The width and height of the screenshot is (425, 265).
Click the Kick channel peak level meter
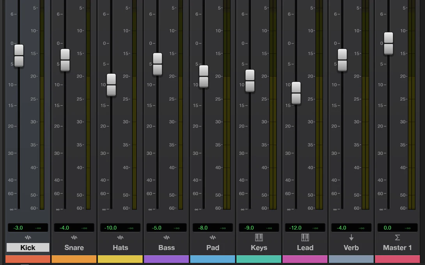point(42,105)
